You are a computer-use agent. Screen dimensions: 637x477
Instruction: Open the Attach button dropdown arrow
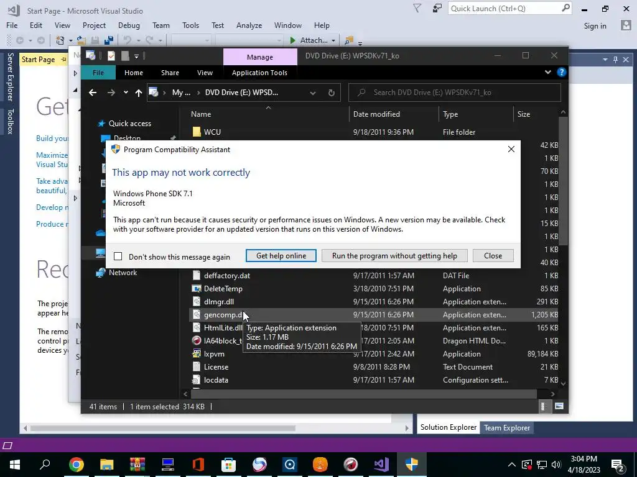[333, 40]
